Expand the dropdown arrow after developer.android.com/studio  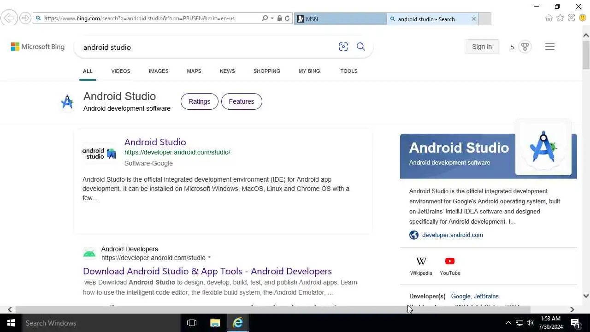(209, 258)
